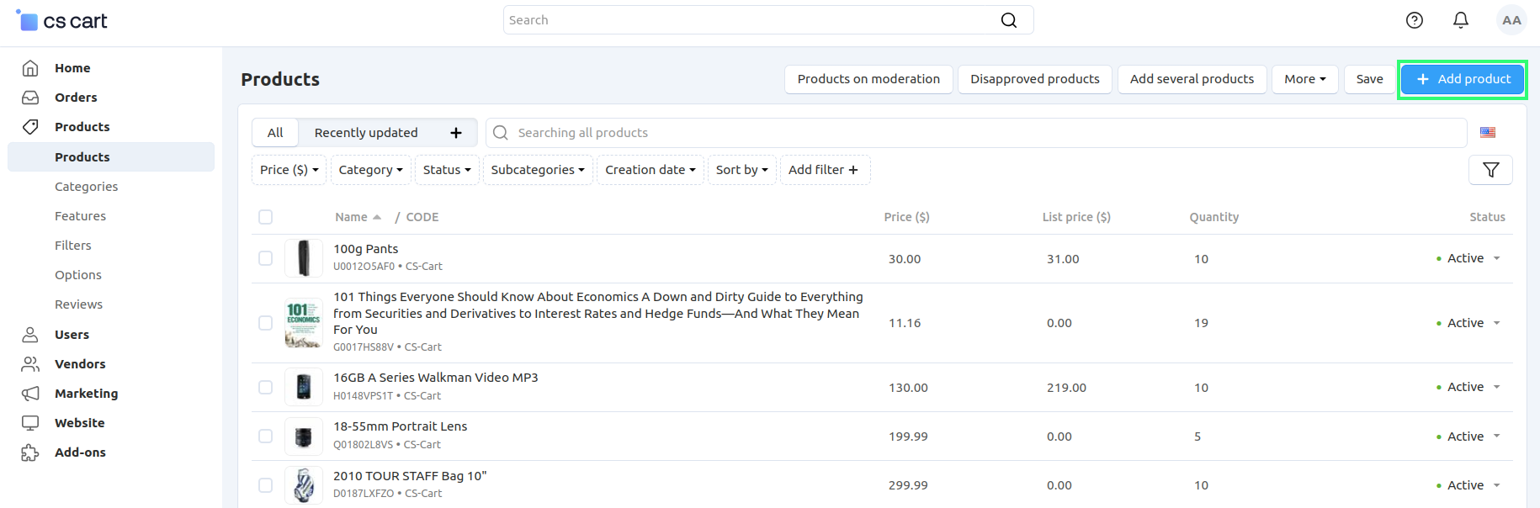
Task: Change the Active status of 100g Pants
Action: coord(1468,258)
